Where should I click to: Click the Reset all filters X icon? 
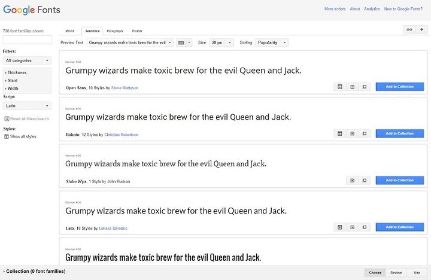click(7, 118)
